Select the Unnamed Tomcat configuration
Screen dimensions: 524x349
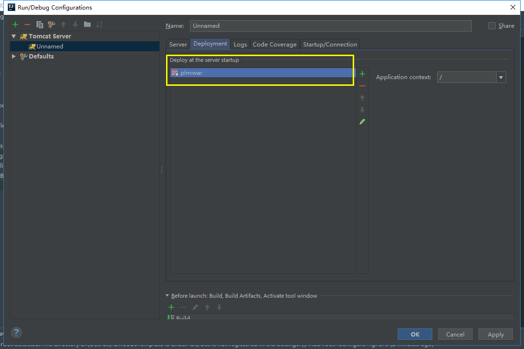tap(49, 47)
